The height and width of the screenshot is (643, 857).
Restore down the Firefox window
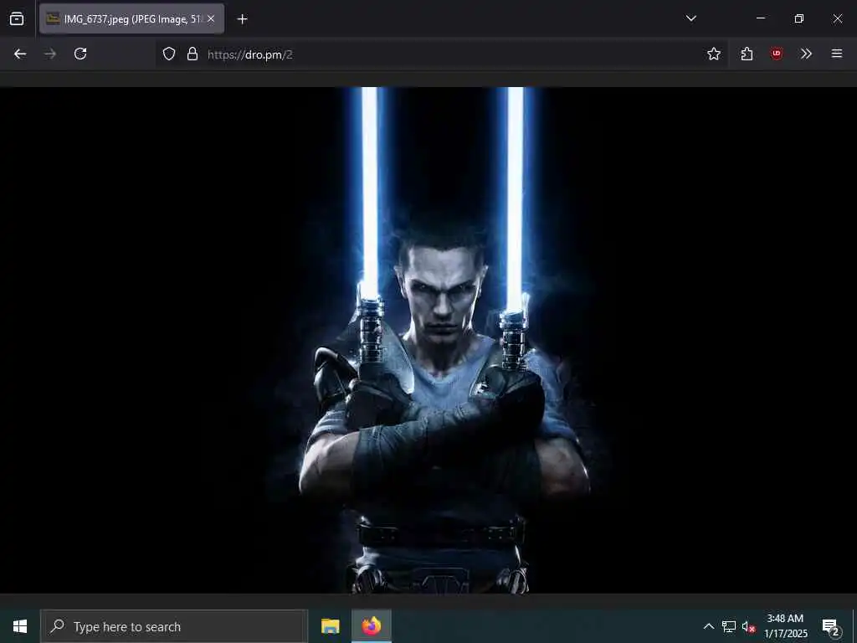798,18
